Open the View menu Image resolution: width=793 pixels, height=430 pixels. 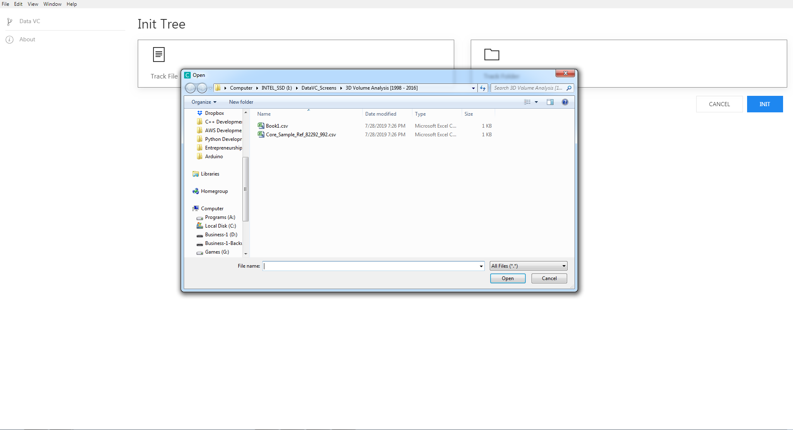click(x=33, y=4)
